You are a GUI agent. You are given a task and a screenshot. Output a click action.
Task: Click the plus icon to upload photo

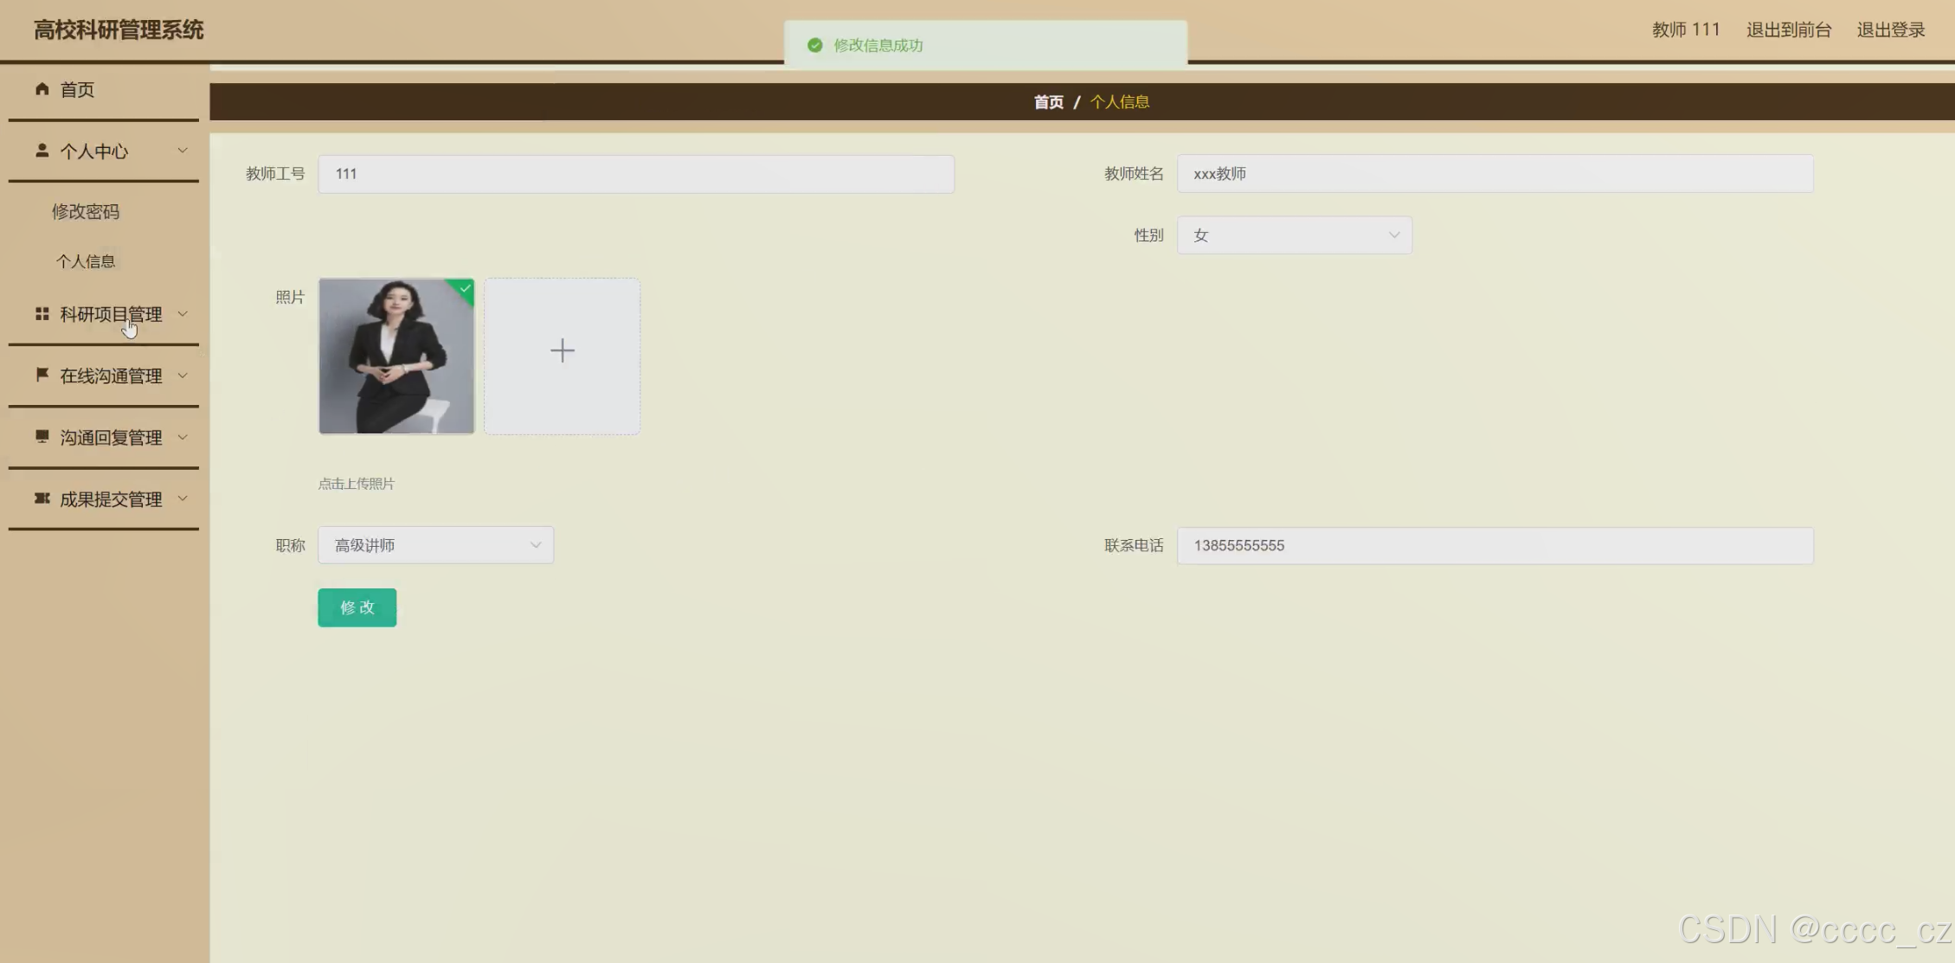pos(562,351)
